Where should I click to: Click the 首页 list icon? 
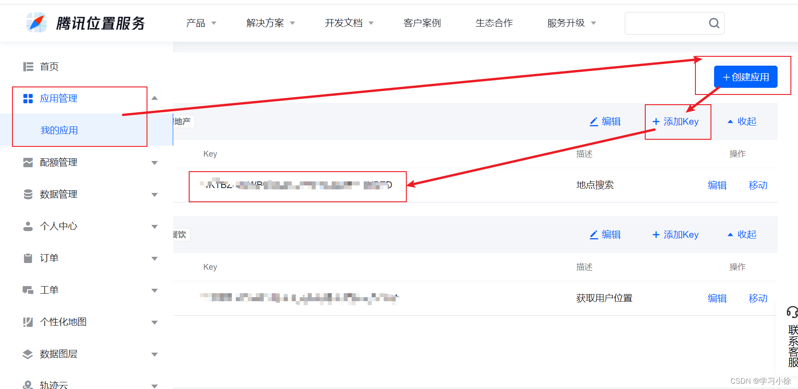28,67
